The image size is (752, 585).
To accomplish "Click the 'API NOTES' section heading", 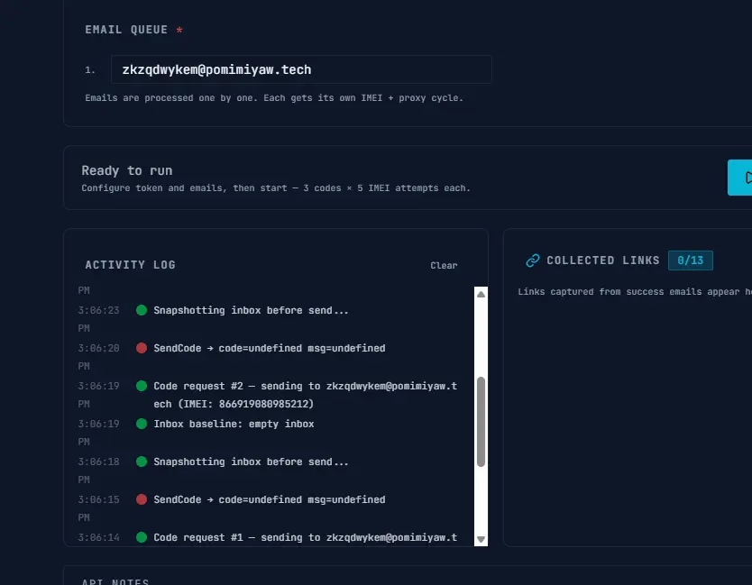I will tap(115, 581).
